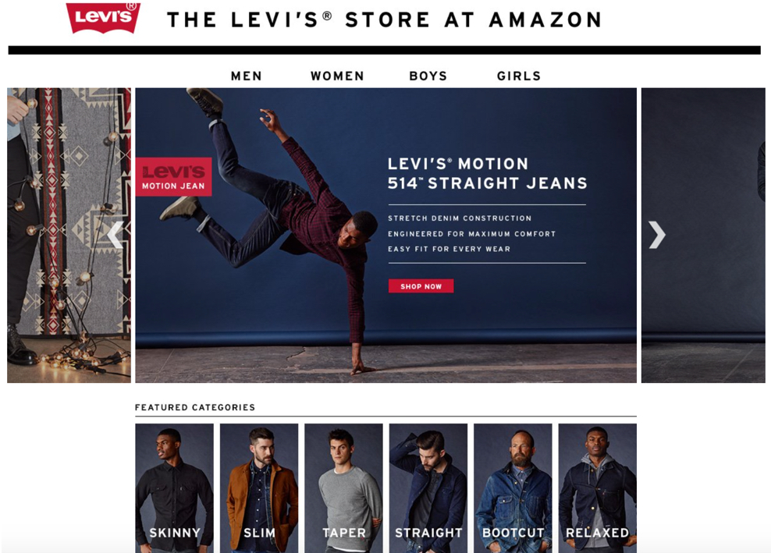Choose the SLIM fit category thumbnail
The width and height of the screenshot is (771, 553).
click(259, 488)
